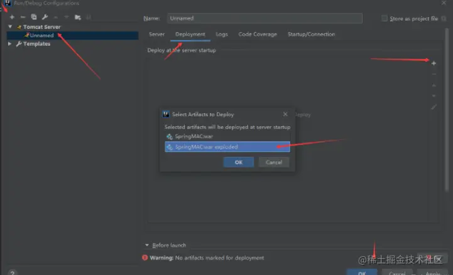Switch to the Logs tab
Screen dimensions: 453x275
(x=222, y=34)
